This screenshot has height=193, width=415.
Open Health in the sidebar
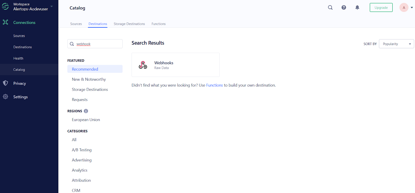(18, 58)
